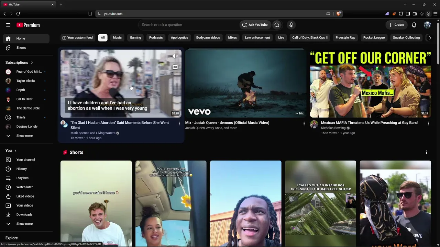
Task: Open the BO2 trickshot Short
Action: [x=320, y=203]
